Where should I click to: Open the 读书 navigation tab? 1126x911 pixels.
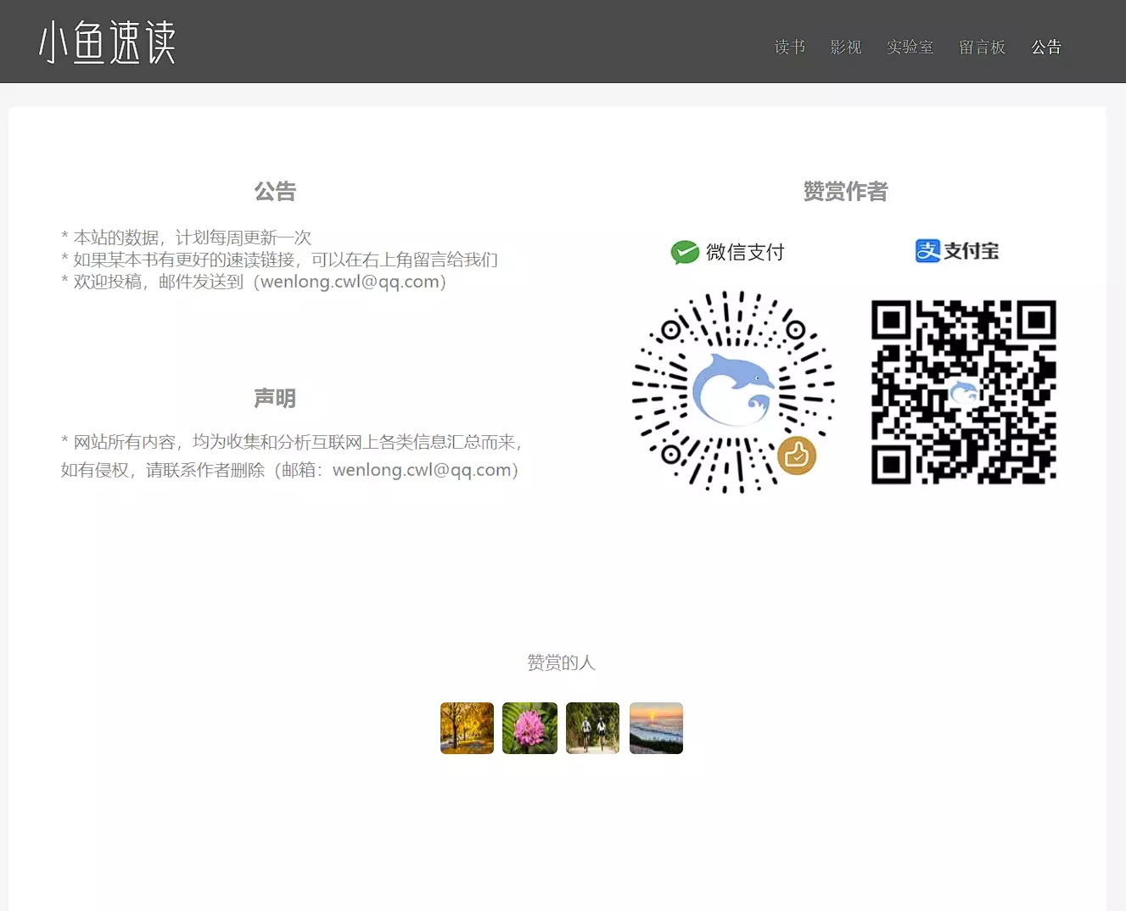[789, 48]
